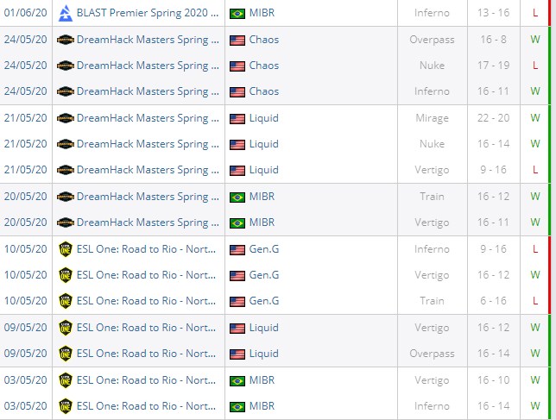This screenshot has width=556, height=420.
Task: Open Chaos team link in the 16-11 Inferno row
Action: pos(264,91)
